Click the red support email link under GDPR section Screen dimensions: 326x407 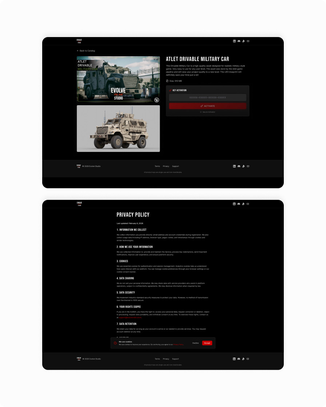[x=130, y=317]
